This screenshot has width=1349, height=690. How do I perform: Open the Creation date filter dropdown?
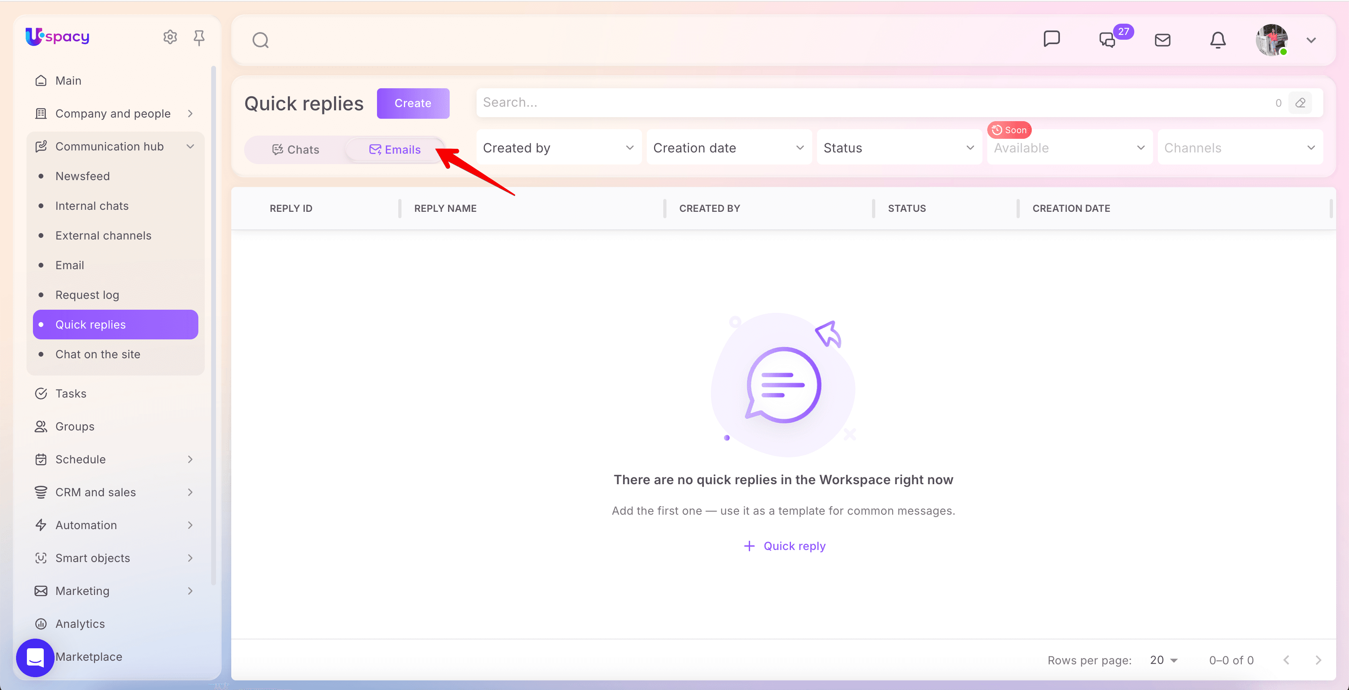click(x=729, y=148)
